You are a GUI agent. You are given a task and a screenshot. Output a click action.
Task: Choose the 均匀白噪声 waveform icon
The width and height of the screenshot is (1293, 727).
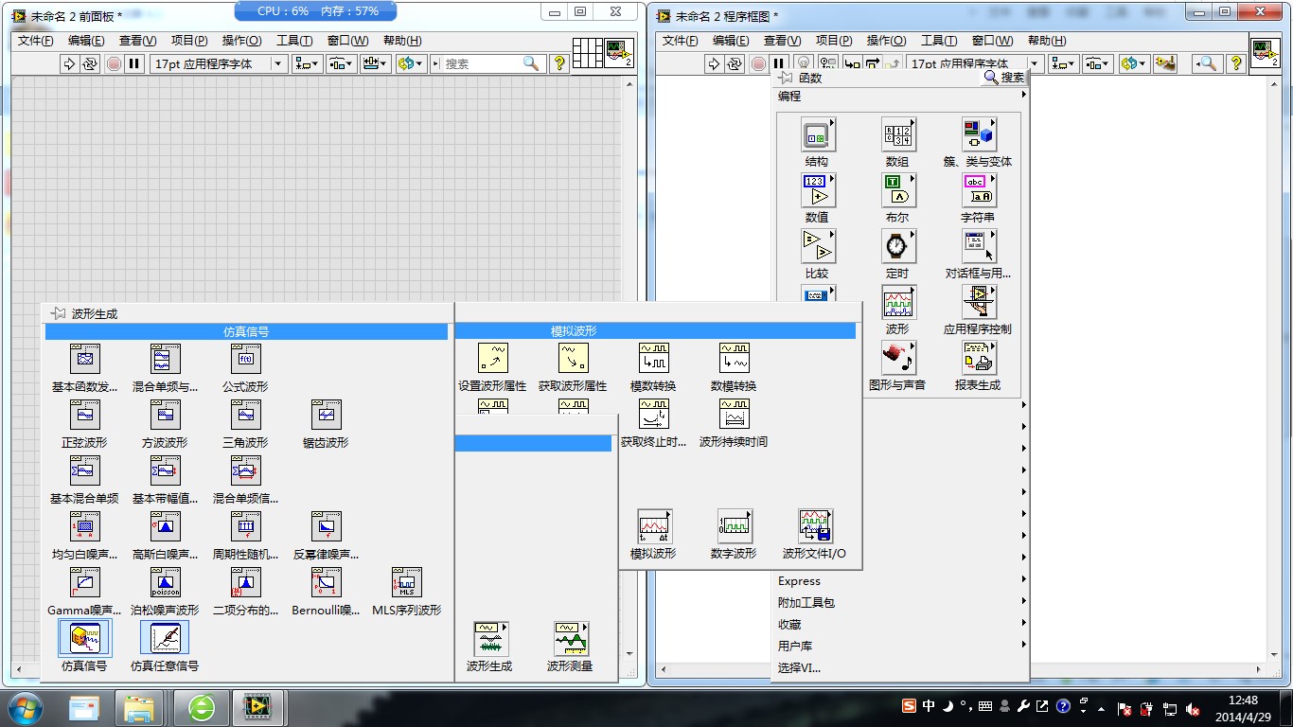point(85,526)
